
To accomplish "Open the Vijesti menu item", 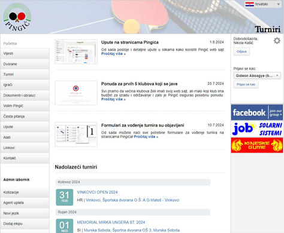I will click(25, 53).
